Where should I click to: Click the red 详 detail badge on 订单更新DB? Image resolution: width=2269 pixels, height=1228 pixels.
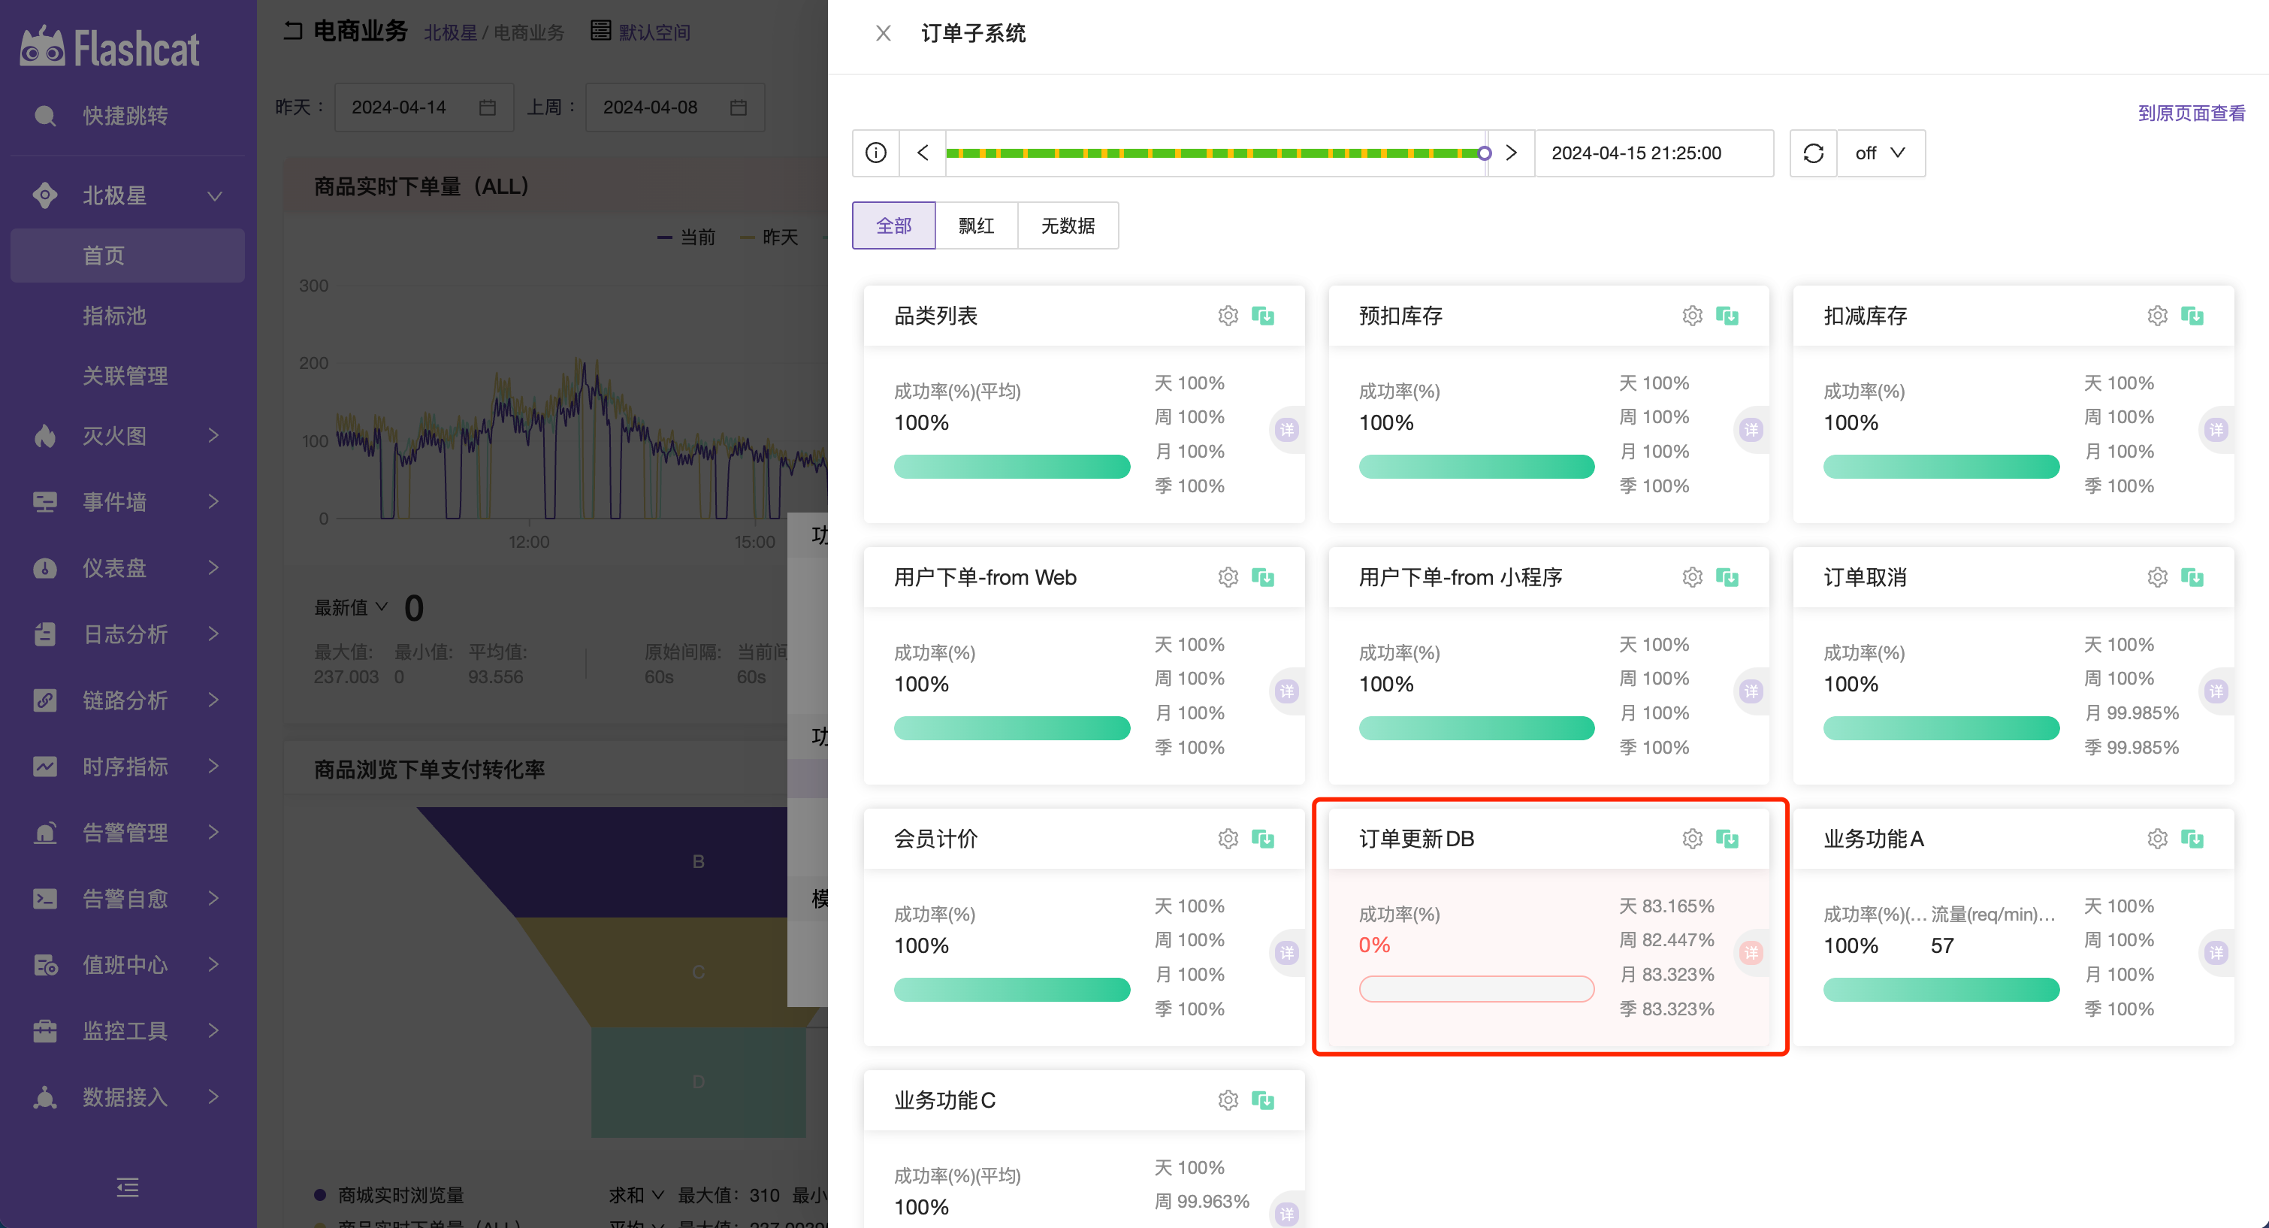[x=1751, y=952]
